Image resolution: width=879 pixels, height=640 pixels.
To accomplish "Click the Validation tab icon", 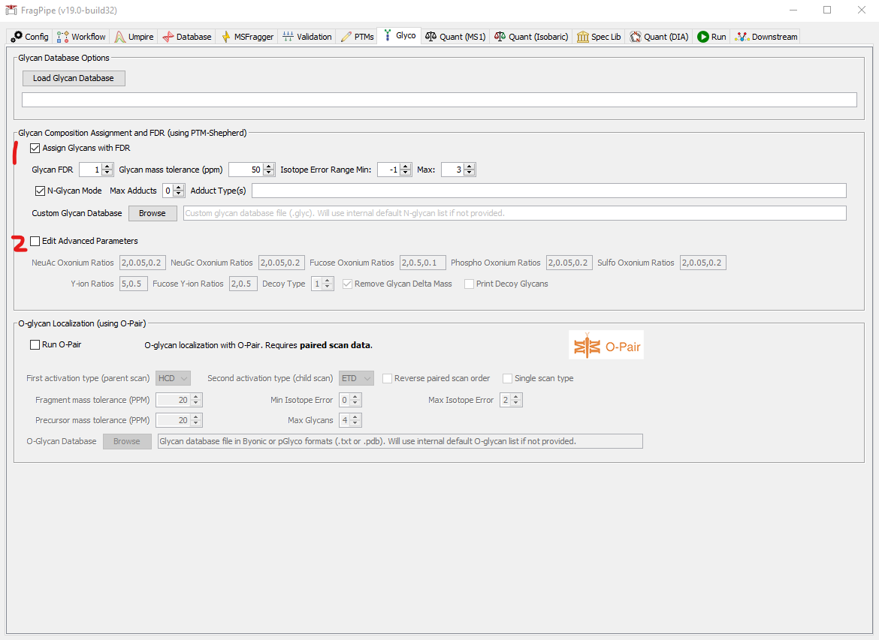I will pos(288,37).
